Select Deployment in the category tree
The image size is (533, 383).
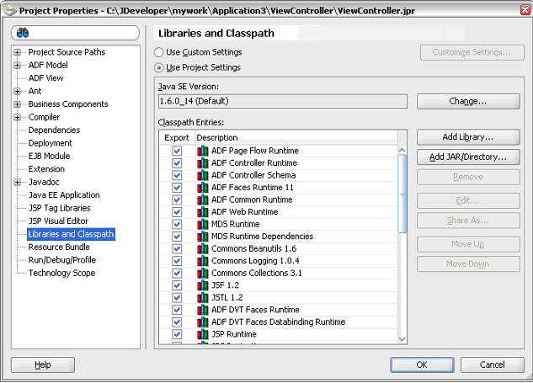coord(50,143)
